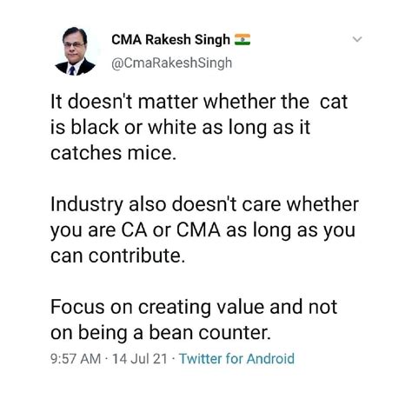Select the line "can contribute."
Image resolution: width=412 pixels, height=412 pixels.
[117, 256]
